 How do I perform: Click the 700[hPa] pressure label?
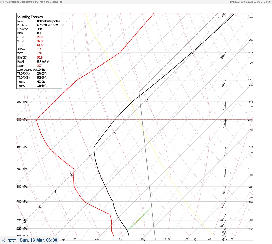[23, 201]
